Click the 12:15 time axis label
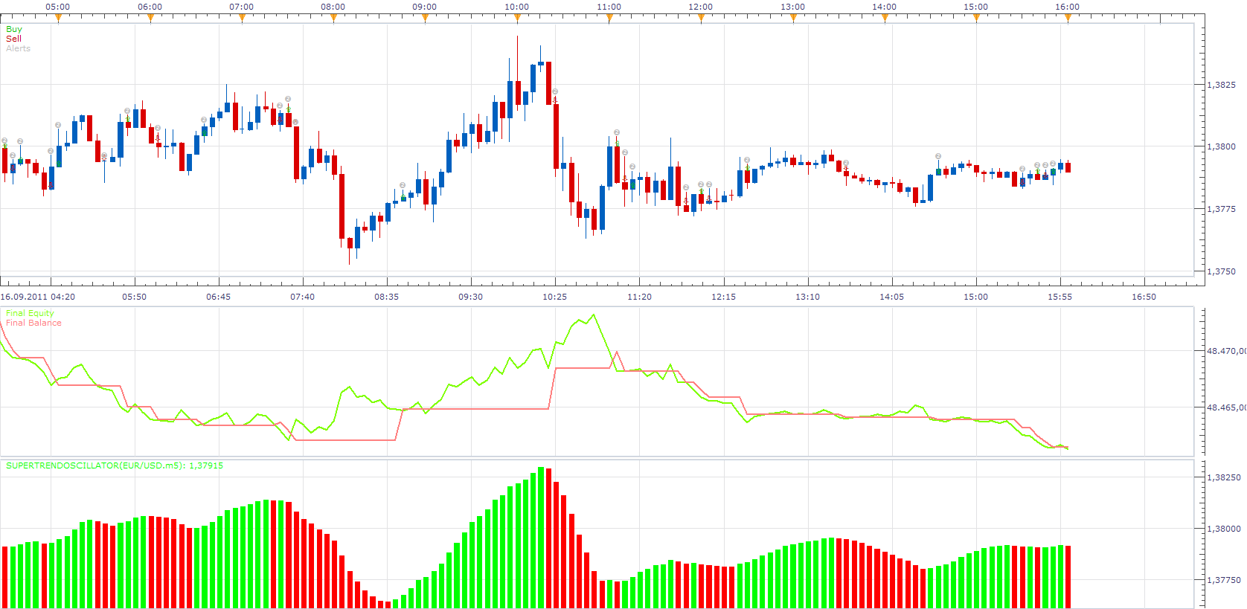 [x=724, y=297]
